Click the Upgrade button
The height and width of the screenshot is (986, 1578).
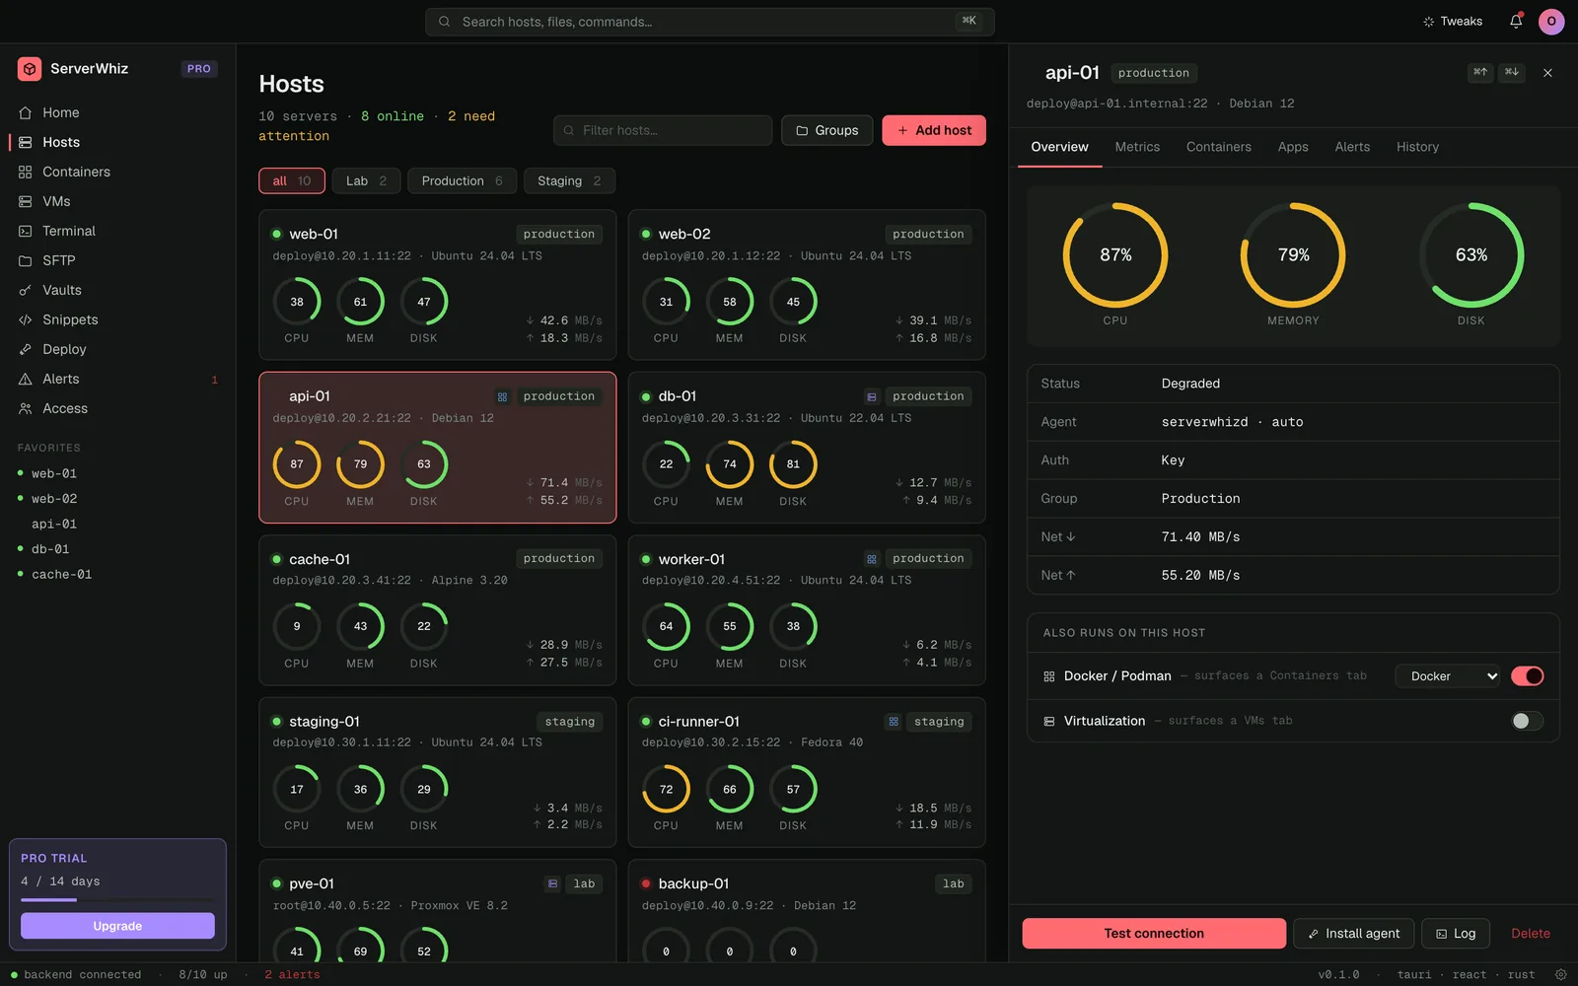coord(117,926)
